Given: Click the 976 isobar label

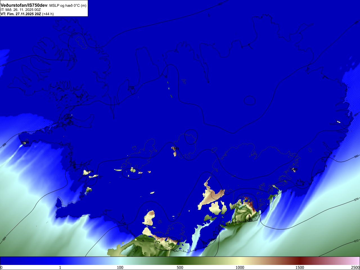Looking at the screenshot, I should coord(356,199).
